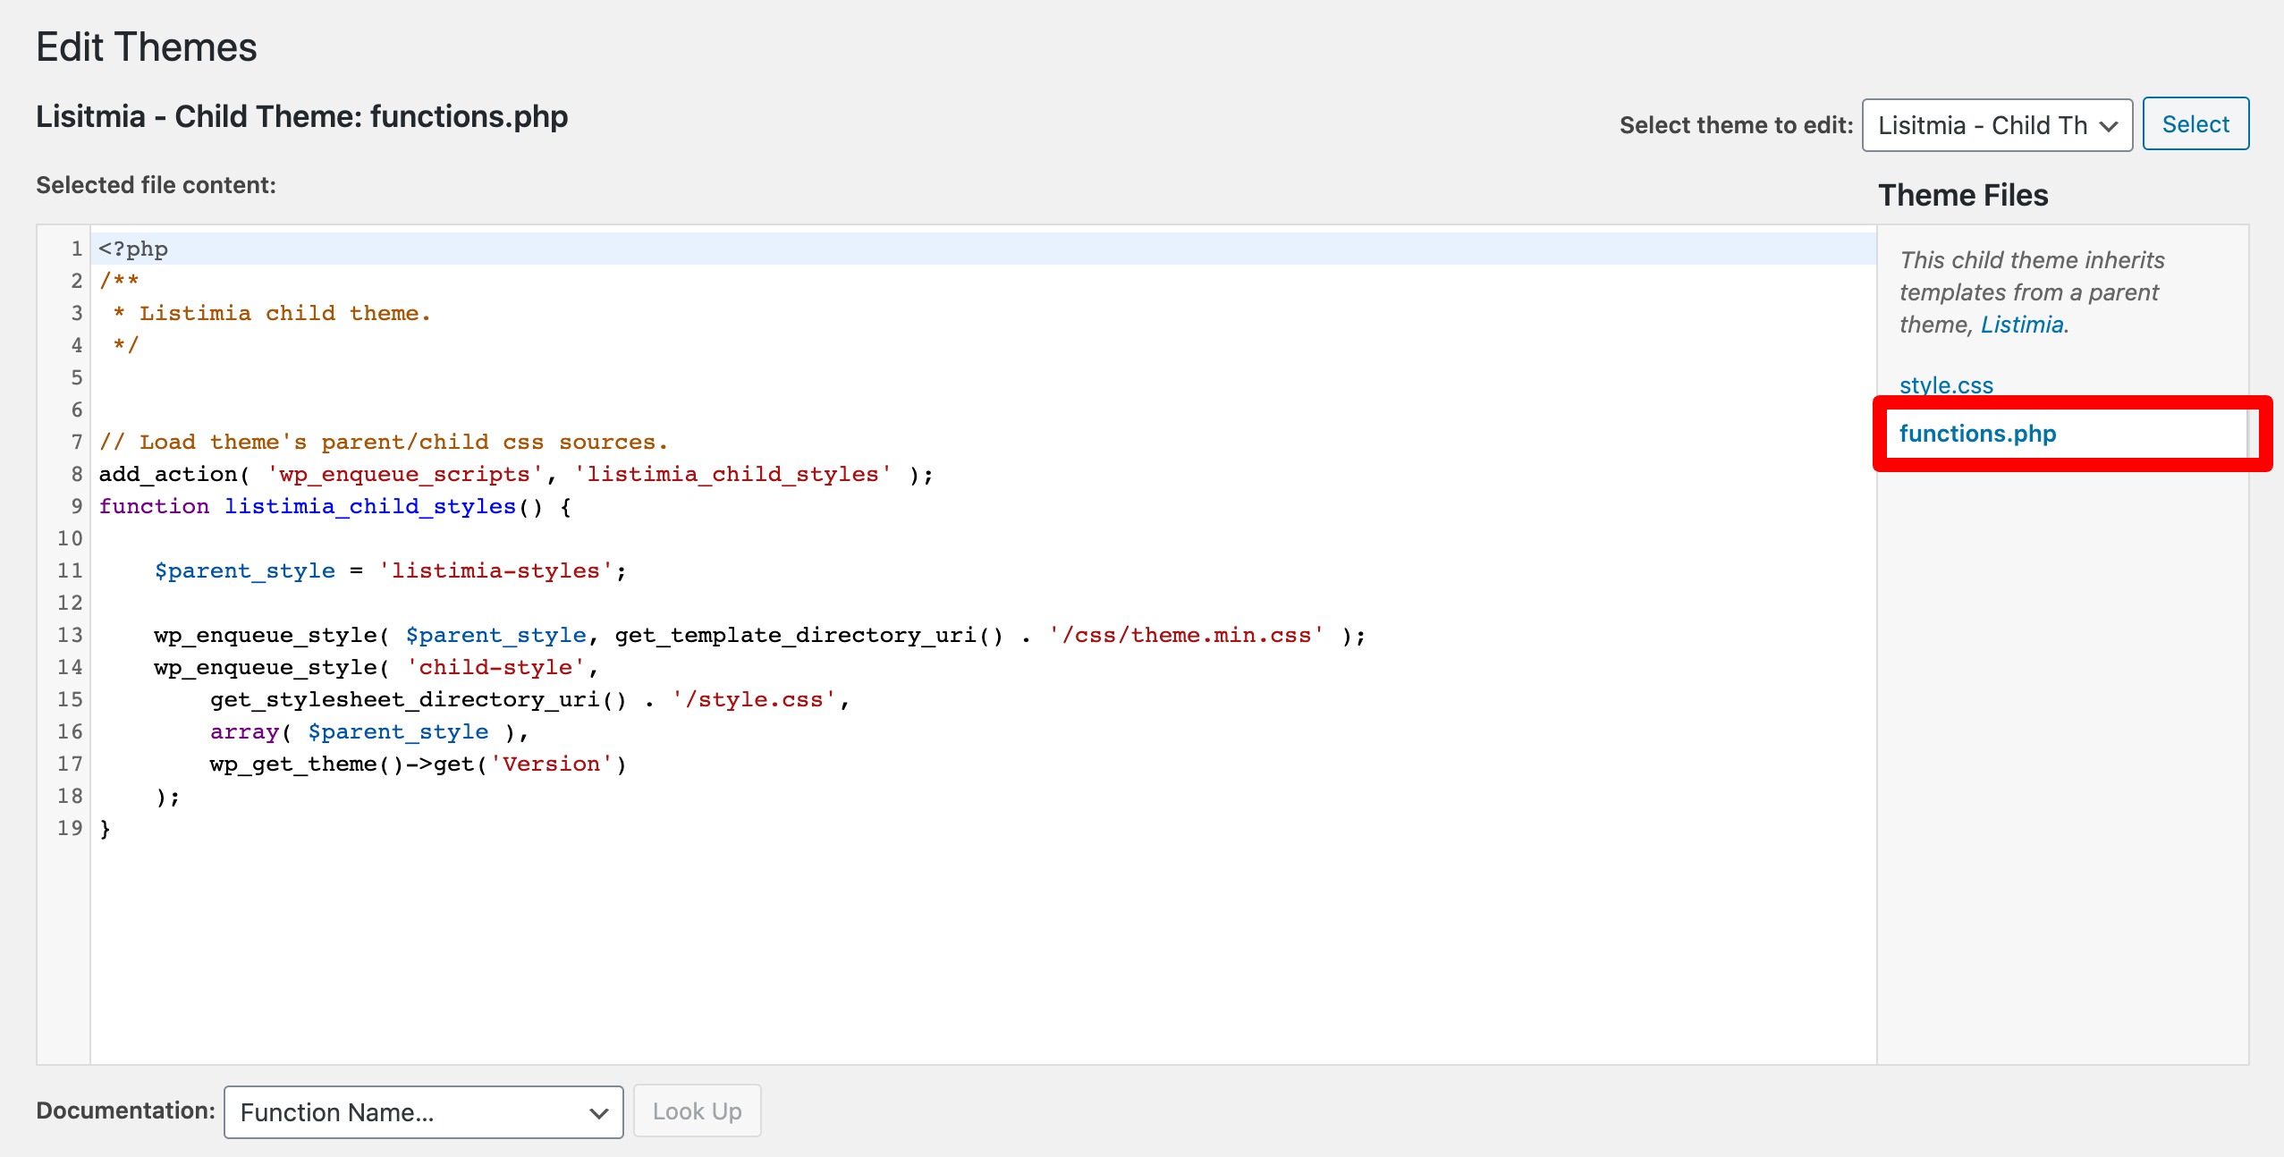Open style.css in Theme Files
Image resolution: width=2284 pixels, height=1157 pixels.
(x=1946, y=385)
